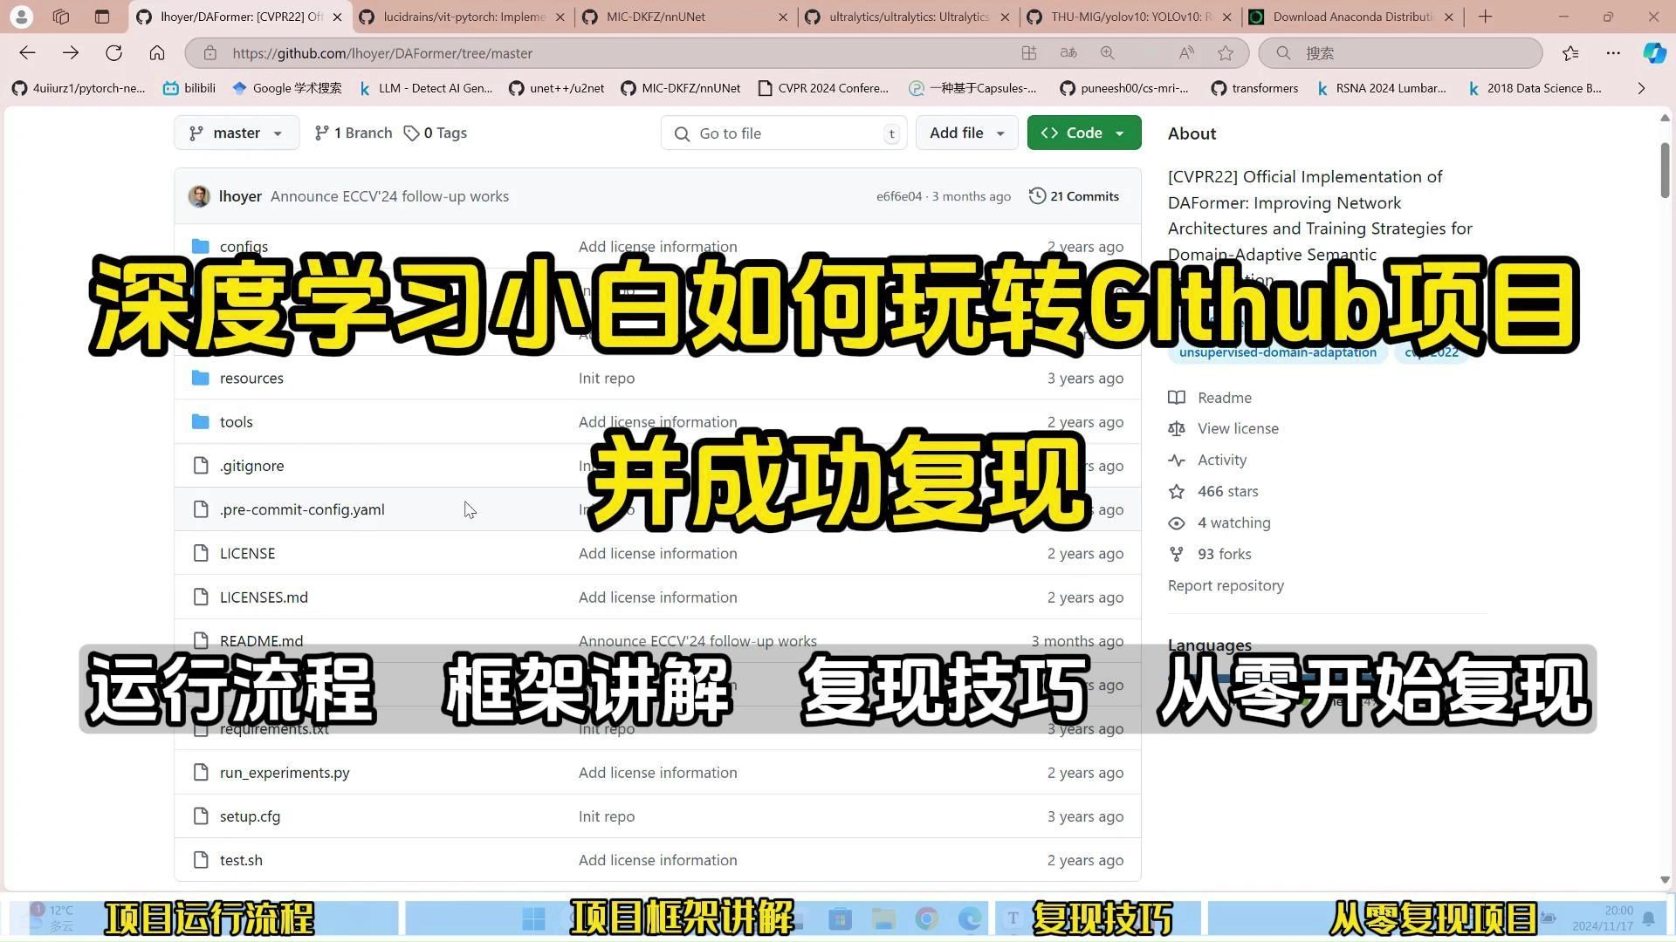Expand the master branch dropdown
The height and width of the screenshot is (942, 1676).
pyautogui.click(x=237, y=133)
